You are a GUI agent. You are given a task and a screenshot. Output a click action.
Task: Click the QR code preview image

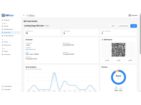(118, 50)
